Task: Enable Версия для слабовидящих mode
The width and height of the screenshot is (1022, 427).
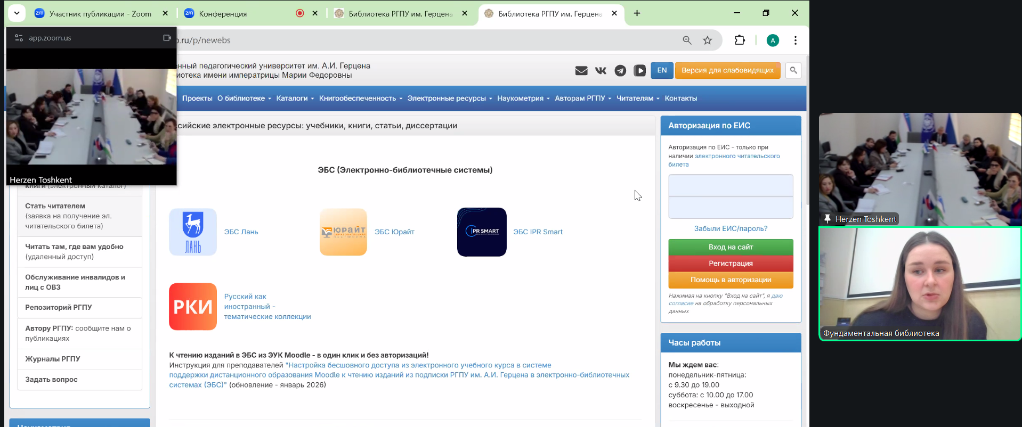Action: pyautogui.click(x=727, y=70)
